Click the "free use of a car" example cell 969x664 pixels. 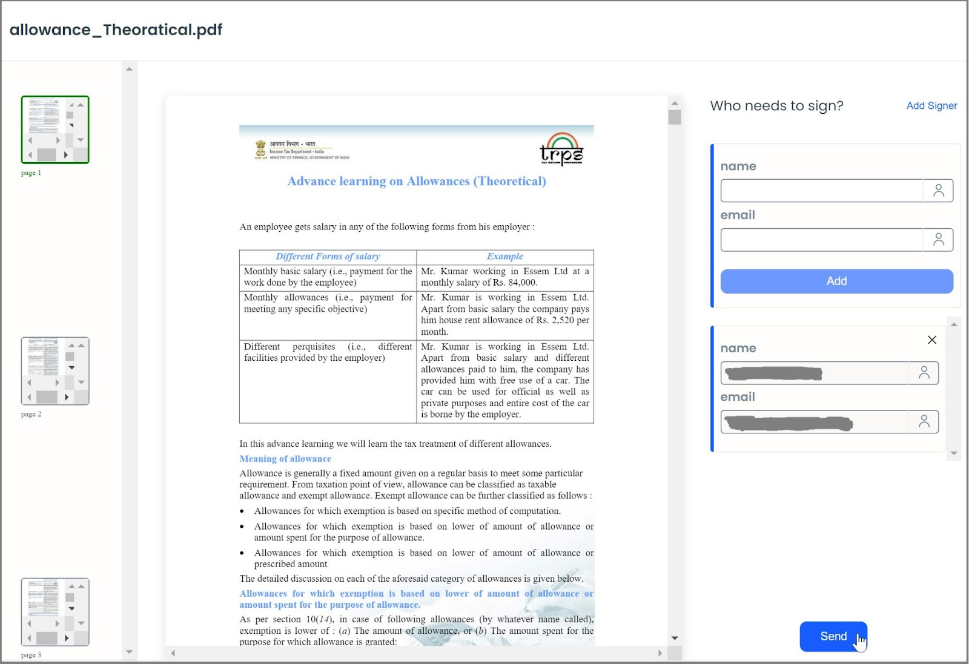(505, 381)
